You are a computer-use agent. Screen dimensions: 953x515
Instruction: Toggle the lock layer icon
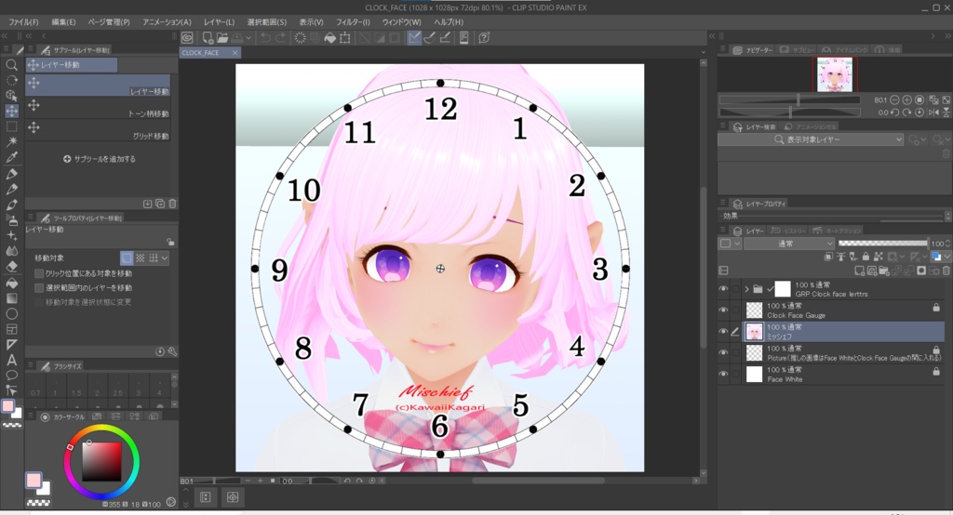coord(866,257)
